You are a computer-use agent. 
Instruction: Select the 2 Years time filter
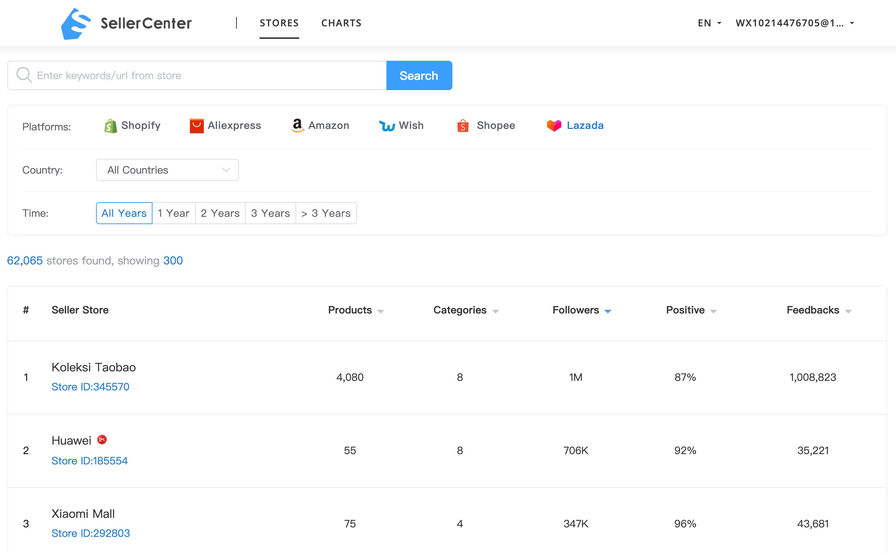pos(220,212)
